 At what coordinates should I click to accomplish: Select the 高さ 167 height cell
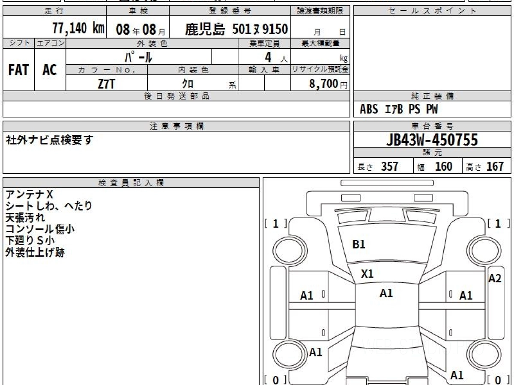pyautogui.click(x=487, y=166)
